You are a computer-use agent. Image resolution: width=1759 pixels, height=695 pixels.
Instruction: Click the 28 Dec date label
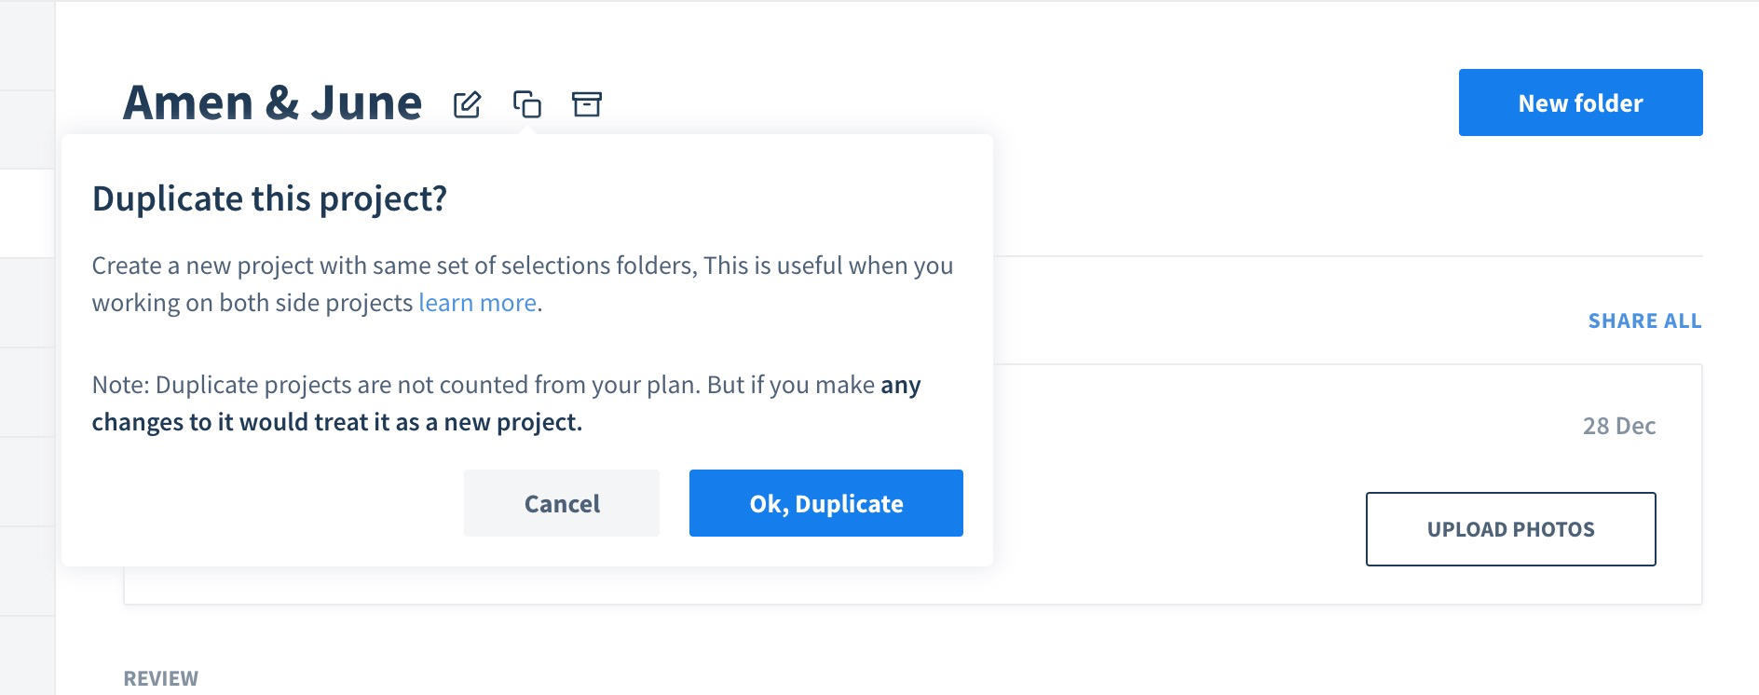(x=1618, y=426)
